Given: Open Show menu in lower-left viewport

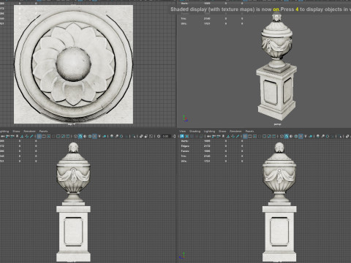Looking at the screenshot, I should point(16,131).
